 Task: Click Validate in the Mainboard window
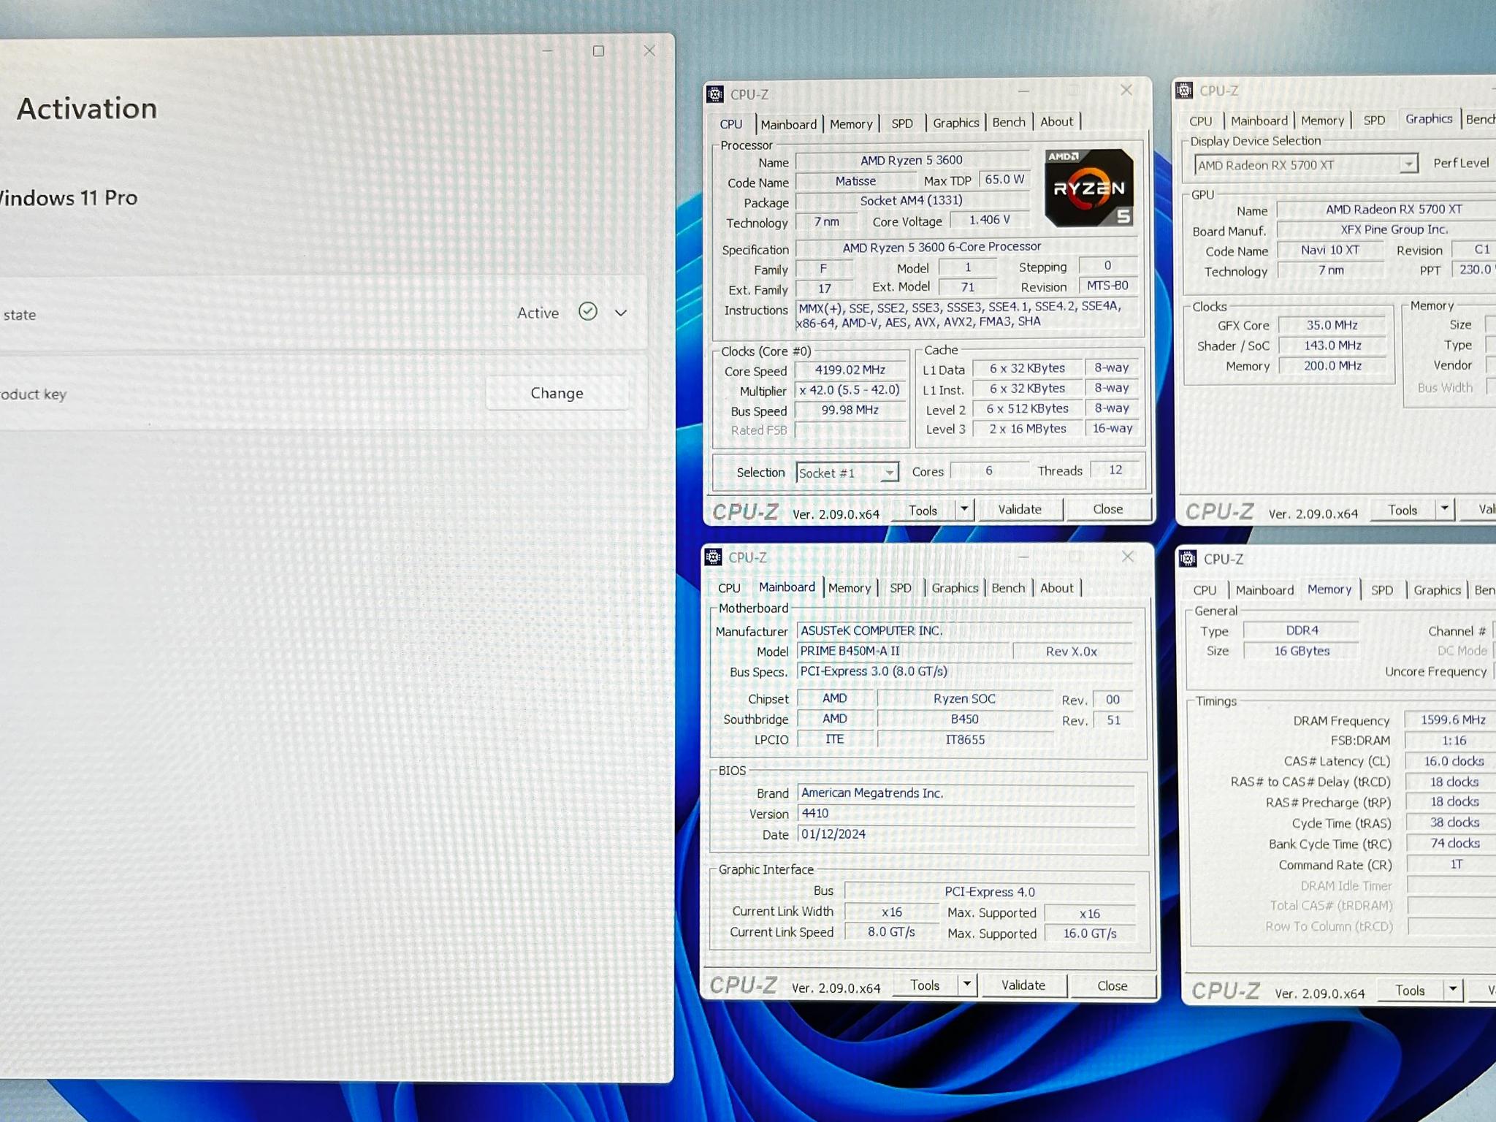point(1023,985)
